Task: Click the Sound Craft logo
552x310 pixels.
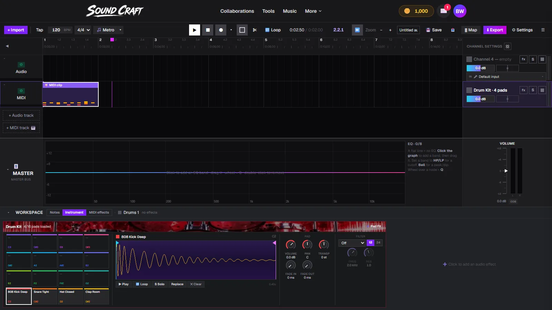Action: coord(115,11)
